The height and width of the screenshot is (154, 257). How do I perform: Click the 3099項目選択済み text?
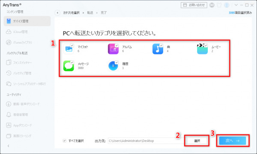click(240, 12)
